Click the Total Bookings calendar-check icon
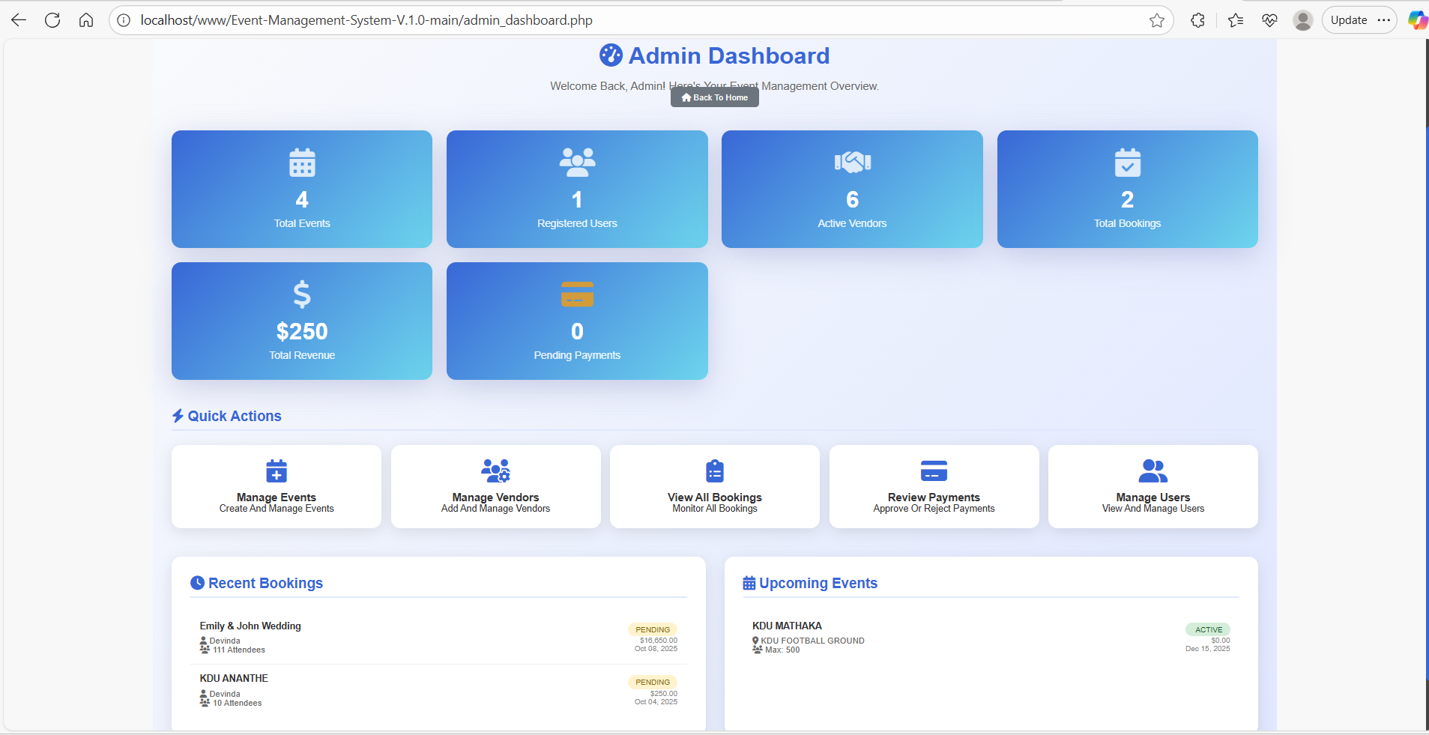 [x=1127, y=163]
